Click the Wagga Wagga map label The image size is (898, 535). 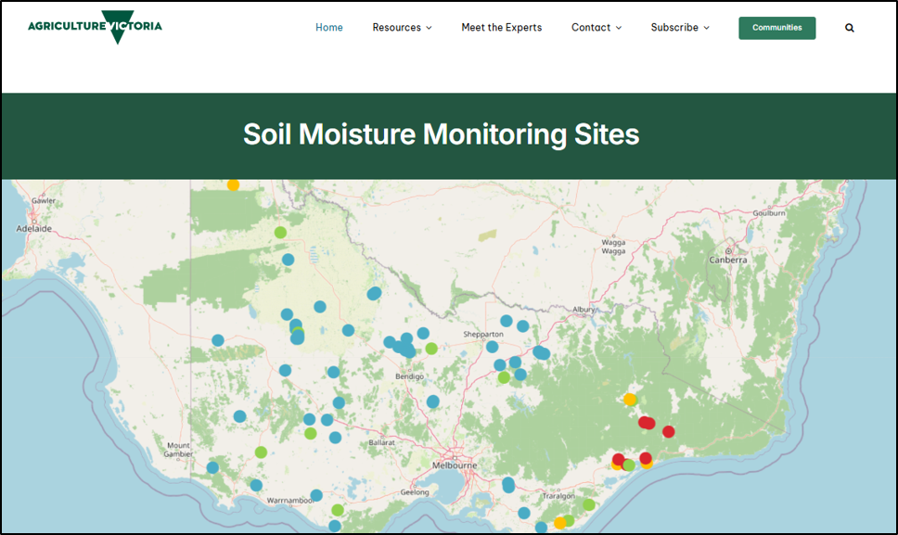613,247
